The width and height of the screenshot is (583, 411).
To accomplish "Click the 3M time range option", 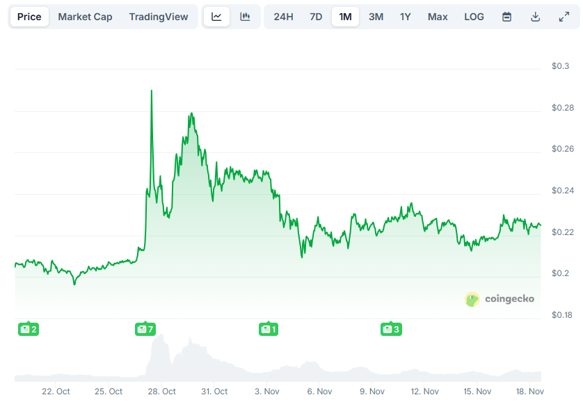I will [x=376, y=16].
